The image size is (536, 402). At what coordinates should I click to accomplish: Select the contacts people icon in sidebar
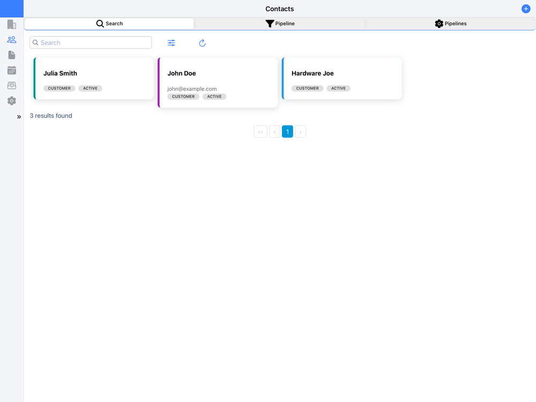pos(12,40)
